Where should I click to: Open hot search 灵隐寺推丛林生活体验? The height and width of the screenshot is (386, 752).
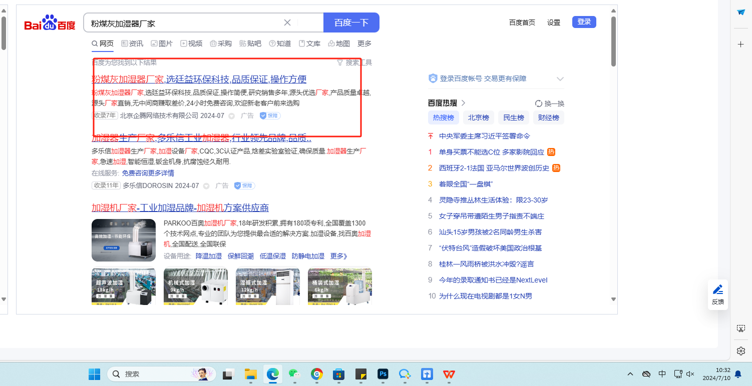click(x=494, y=200)
